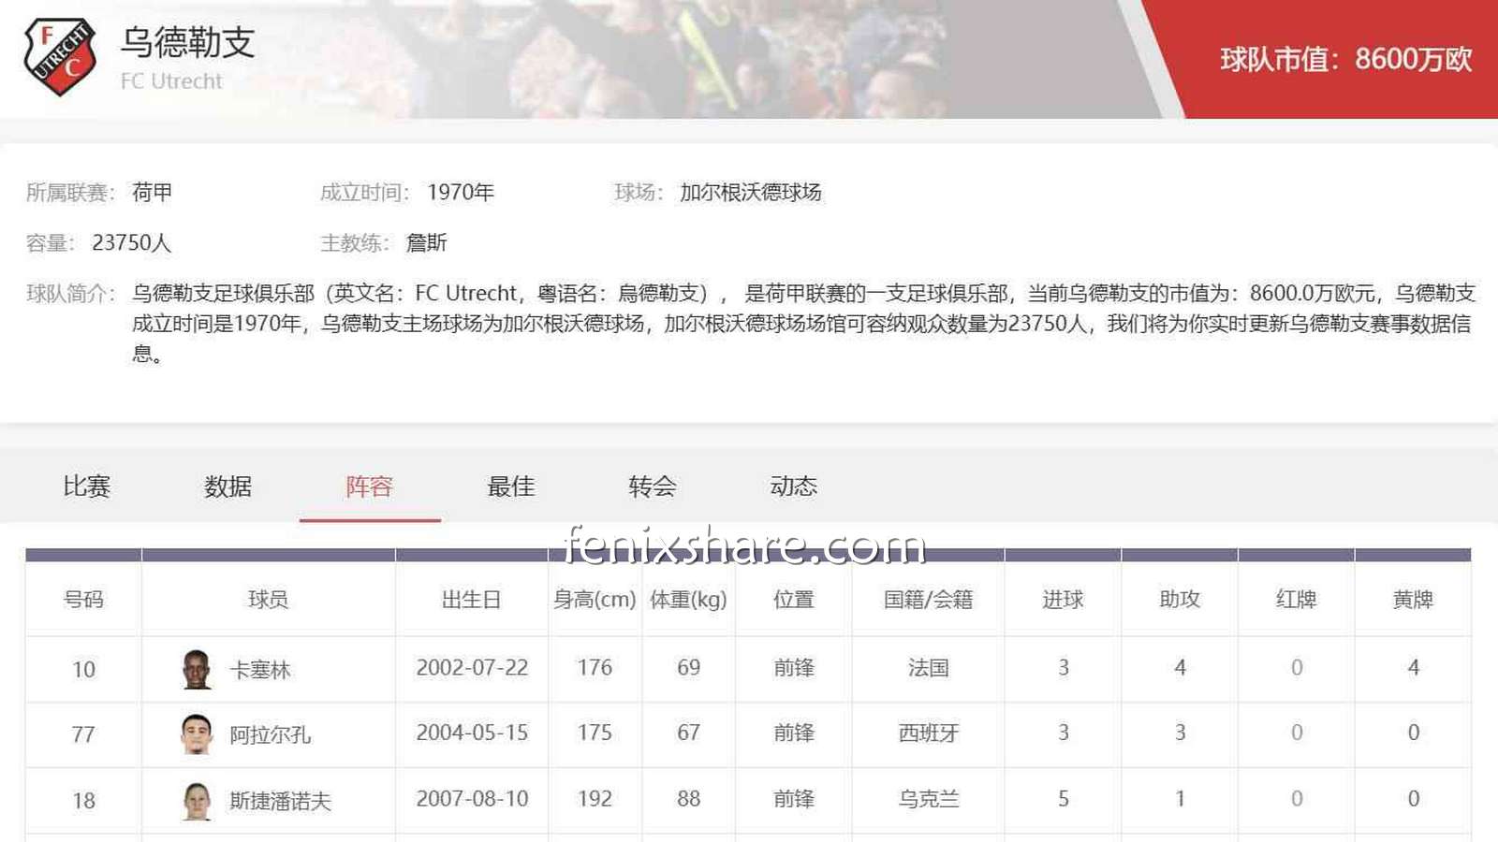1498x842 pixels.
Task: Click nationality 乌克兰
Action: tap(928, 799)
